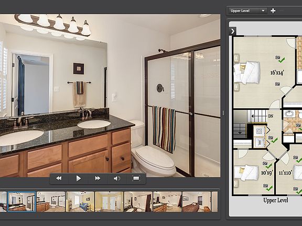Click lower camera icon without checkmark in master bedroom
Screen dimensions: 302x226
click(277, 84)
